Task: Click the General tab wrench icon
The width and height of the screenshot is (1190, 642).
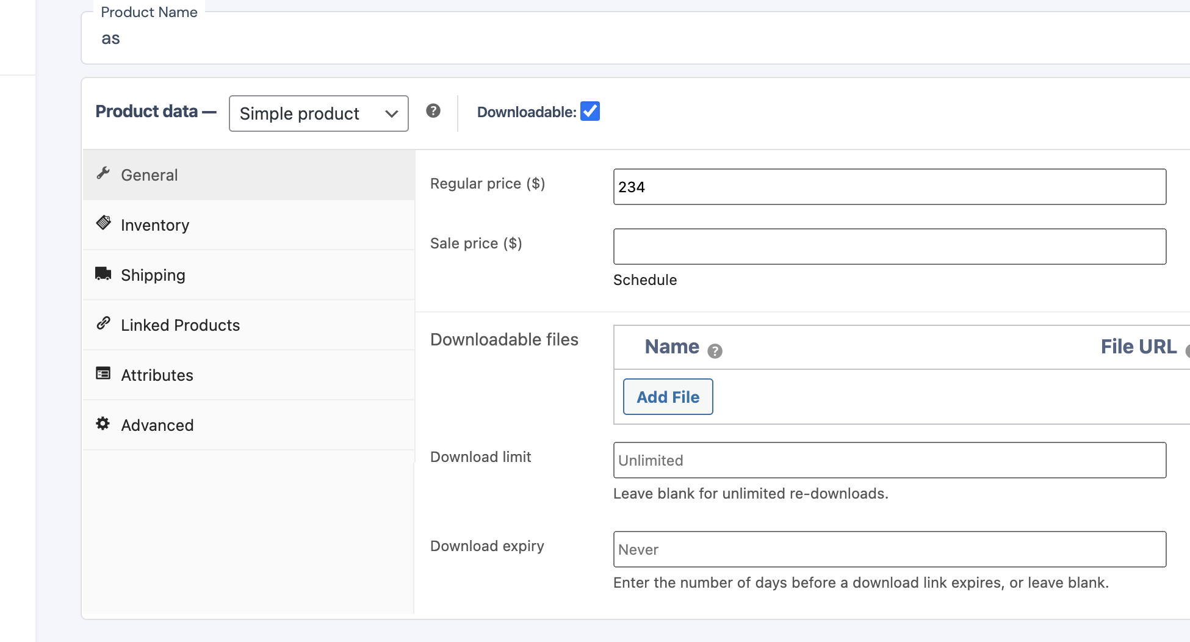Action: click(x=103, y=173)
